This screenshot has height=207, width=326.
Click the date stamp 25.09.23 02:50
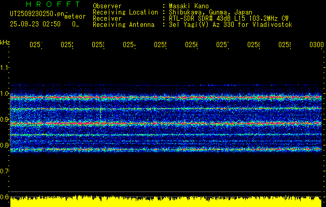35,24
